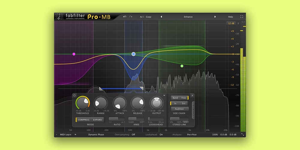Go to the previous preset arrow
The width and height of the screenshot is (300, 150).
point(161,17)
